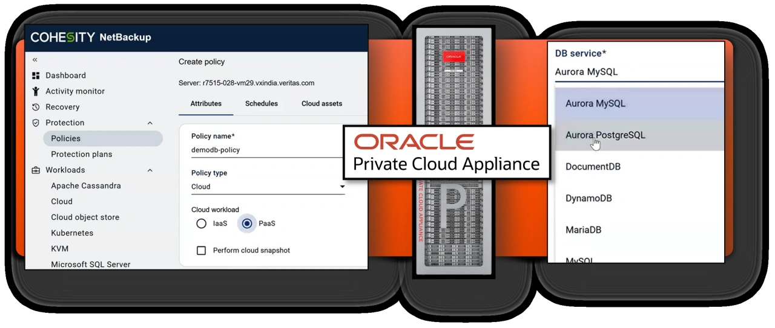775x328 pixels.
Task: Enable Perform cloud snapshot checkbox
Action: [202, 250]
